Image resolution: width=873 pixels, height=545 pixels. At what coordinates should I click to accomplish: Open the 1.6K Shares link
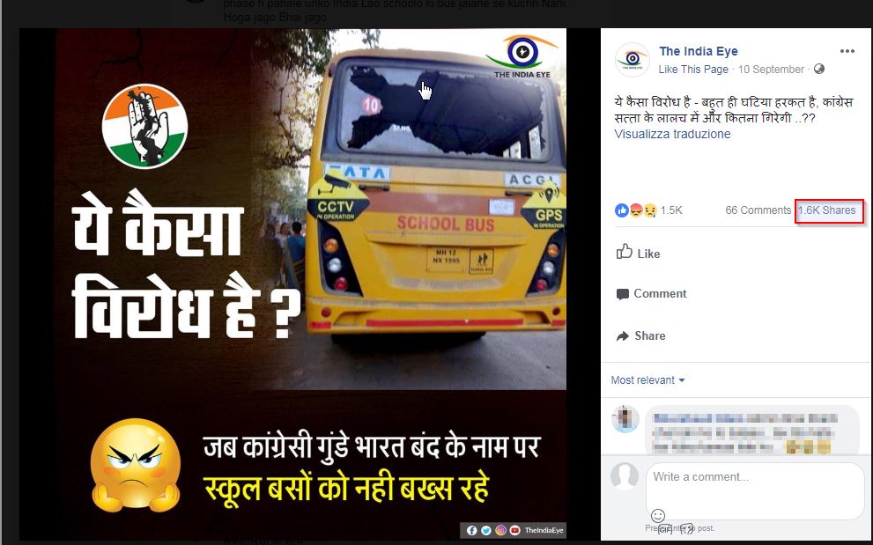[827, 210]
